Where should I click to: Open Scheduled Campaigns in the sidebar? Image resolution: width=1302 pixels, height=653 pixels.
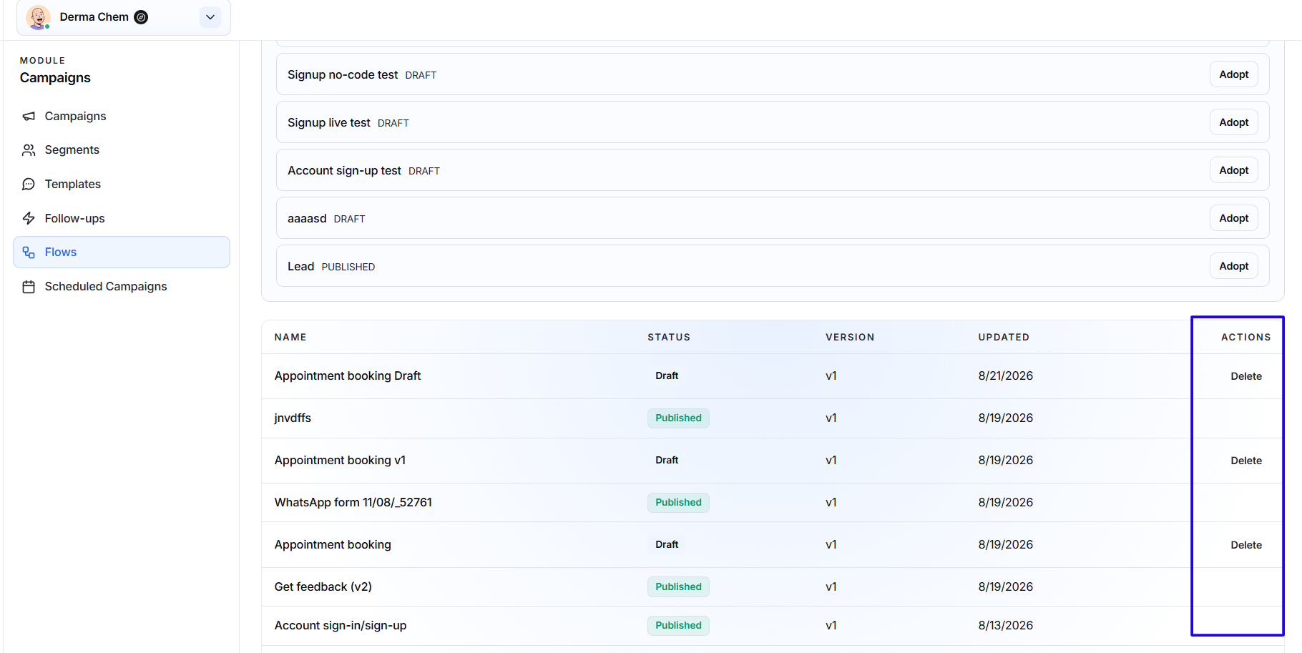122,287
